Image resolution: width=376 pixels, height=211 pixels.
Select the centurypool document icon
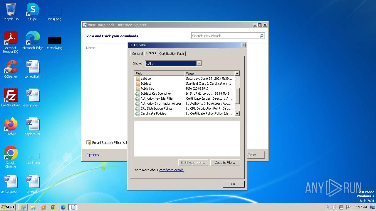(x=11, y=184)
